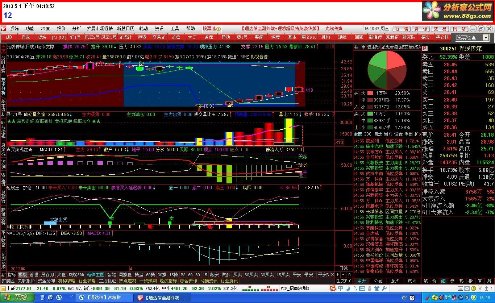Open the 功能 menu

tap(30, 29)
